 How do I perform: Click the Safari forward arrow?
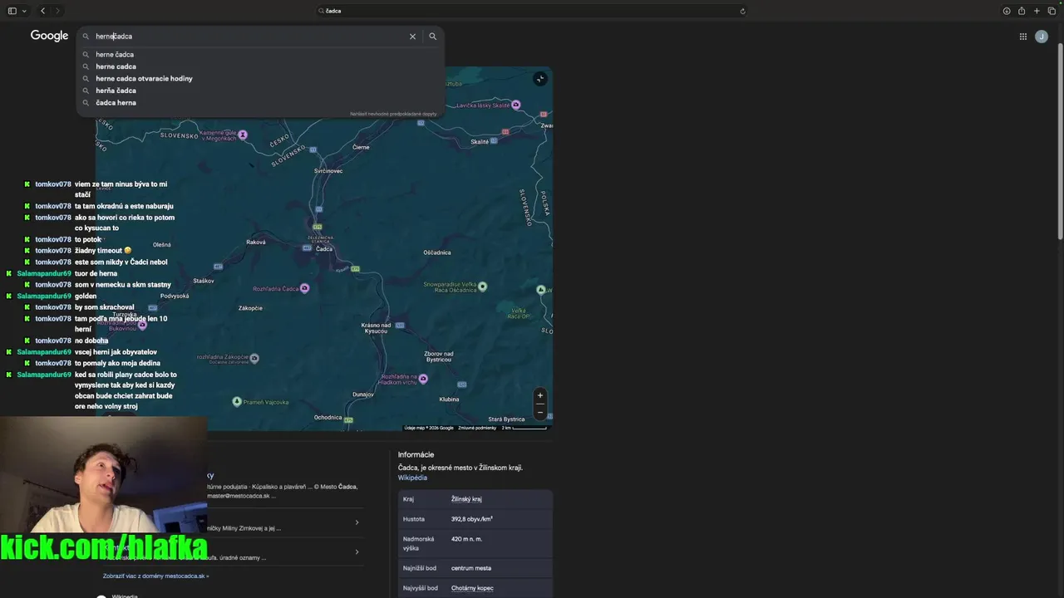point(57,11)
